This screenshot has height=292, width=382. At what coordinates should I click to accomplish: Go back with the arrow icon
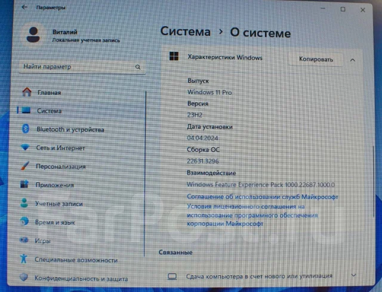(x=24, y=7)
